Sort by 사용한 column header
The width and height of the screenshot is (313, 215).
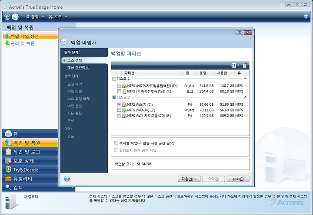pyautogui.click(x=224, y=73)
